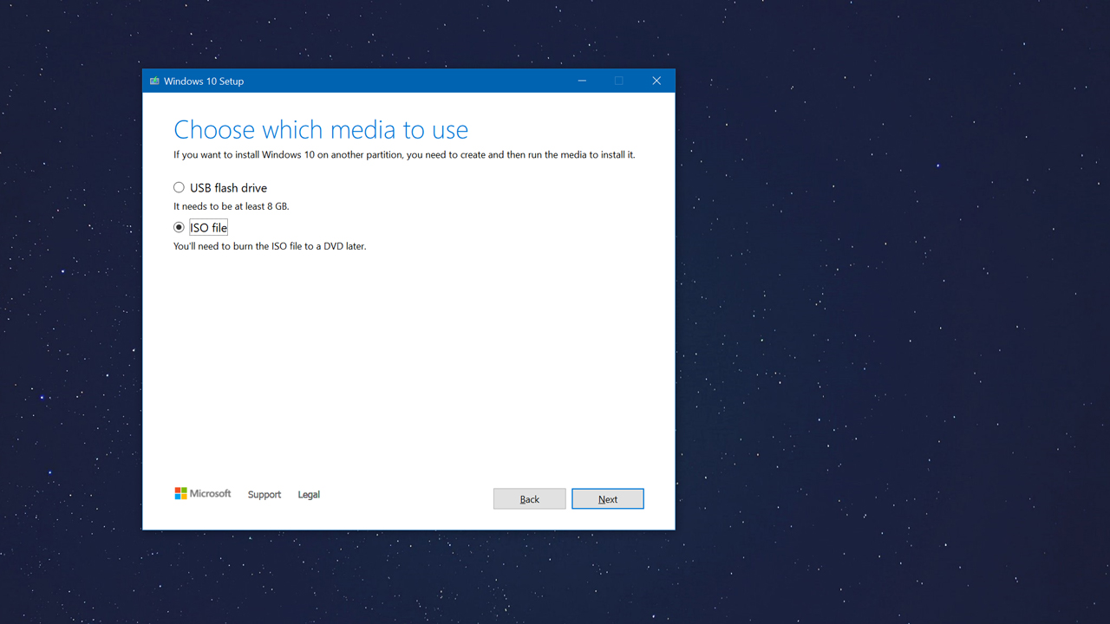The image size is (1110, 624).
Task: Click the "Windows 10 Setup" title text
Action: 204,81
